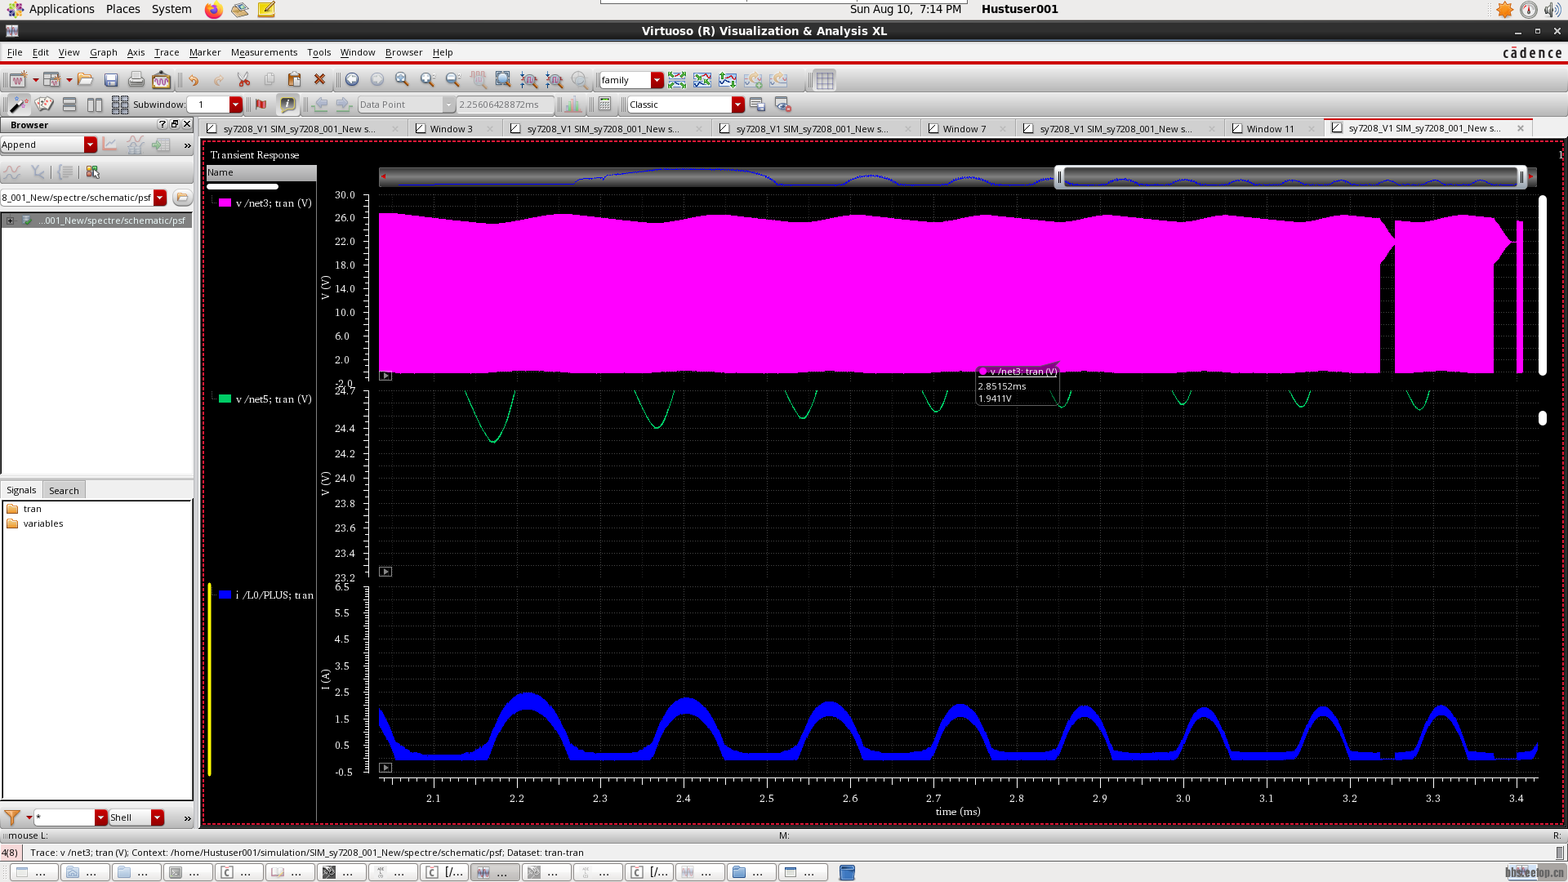Zoom out of the graph

point(452,80)
